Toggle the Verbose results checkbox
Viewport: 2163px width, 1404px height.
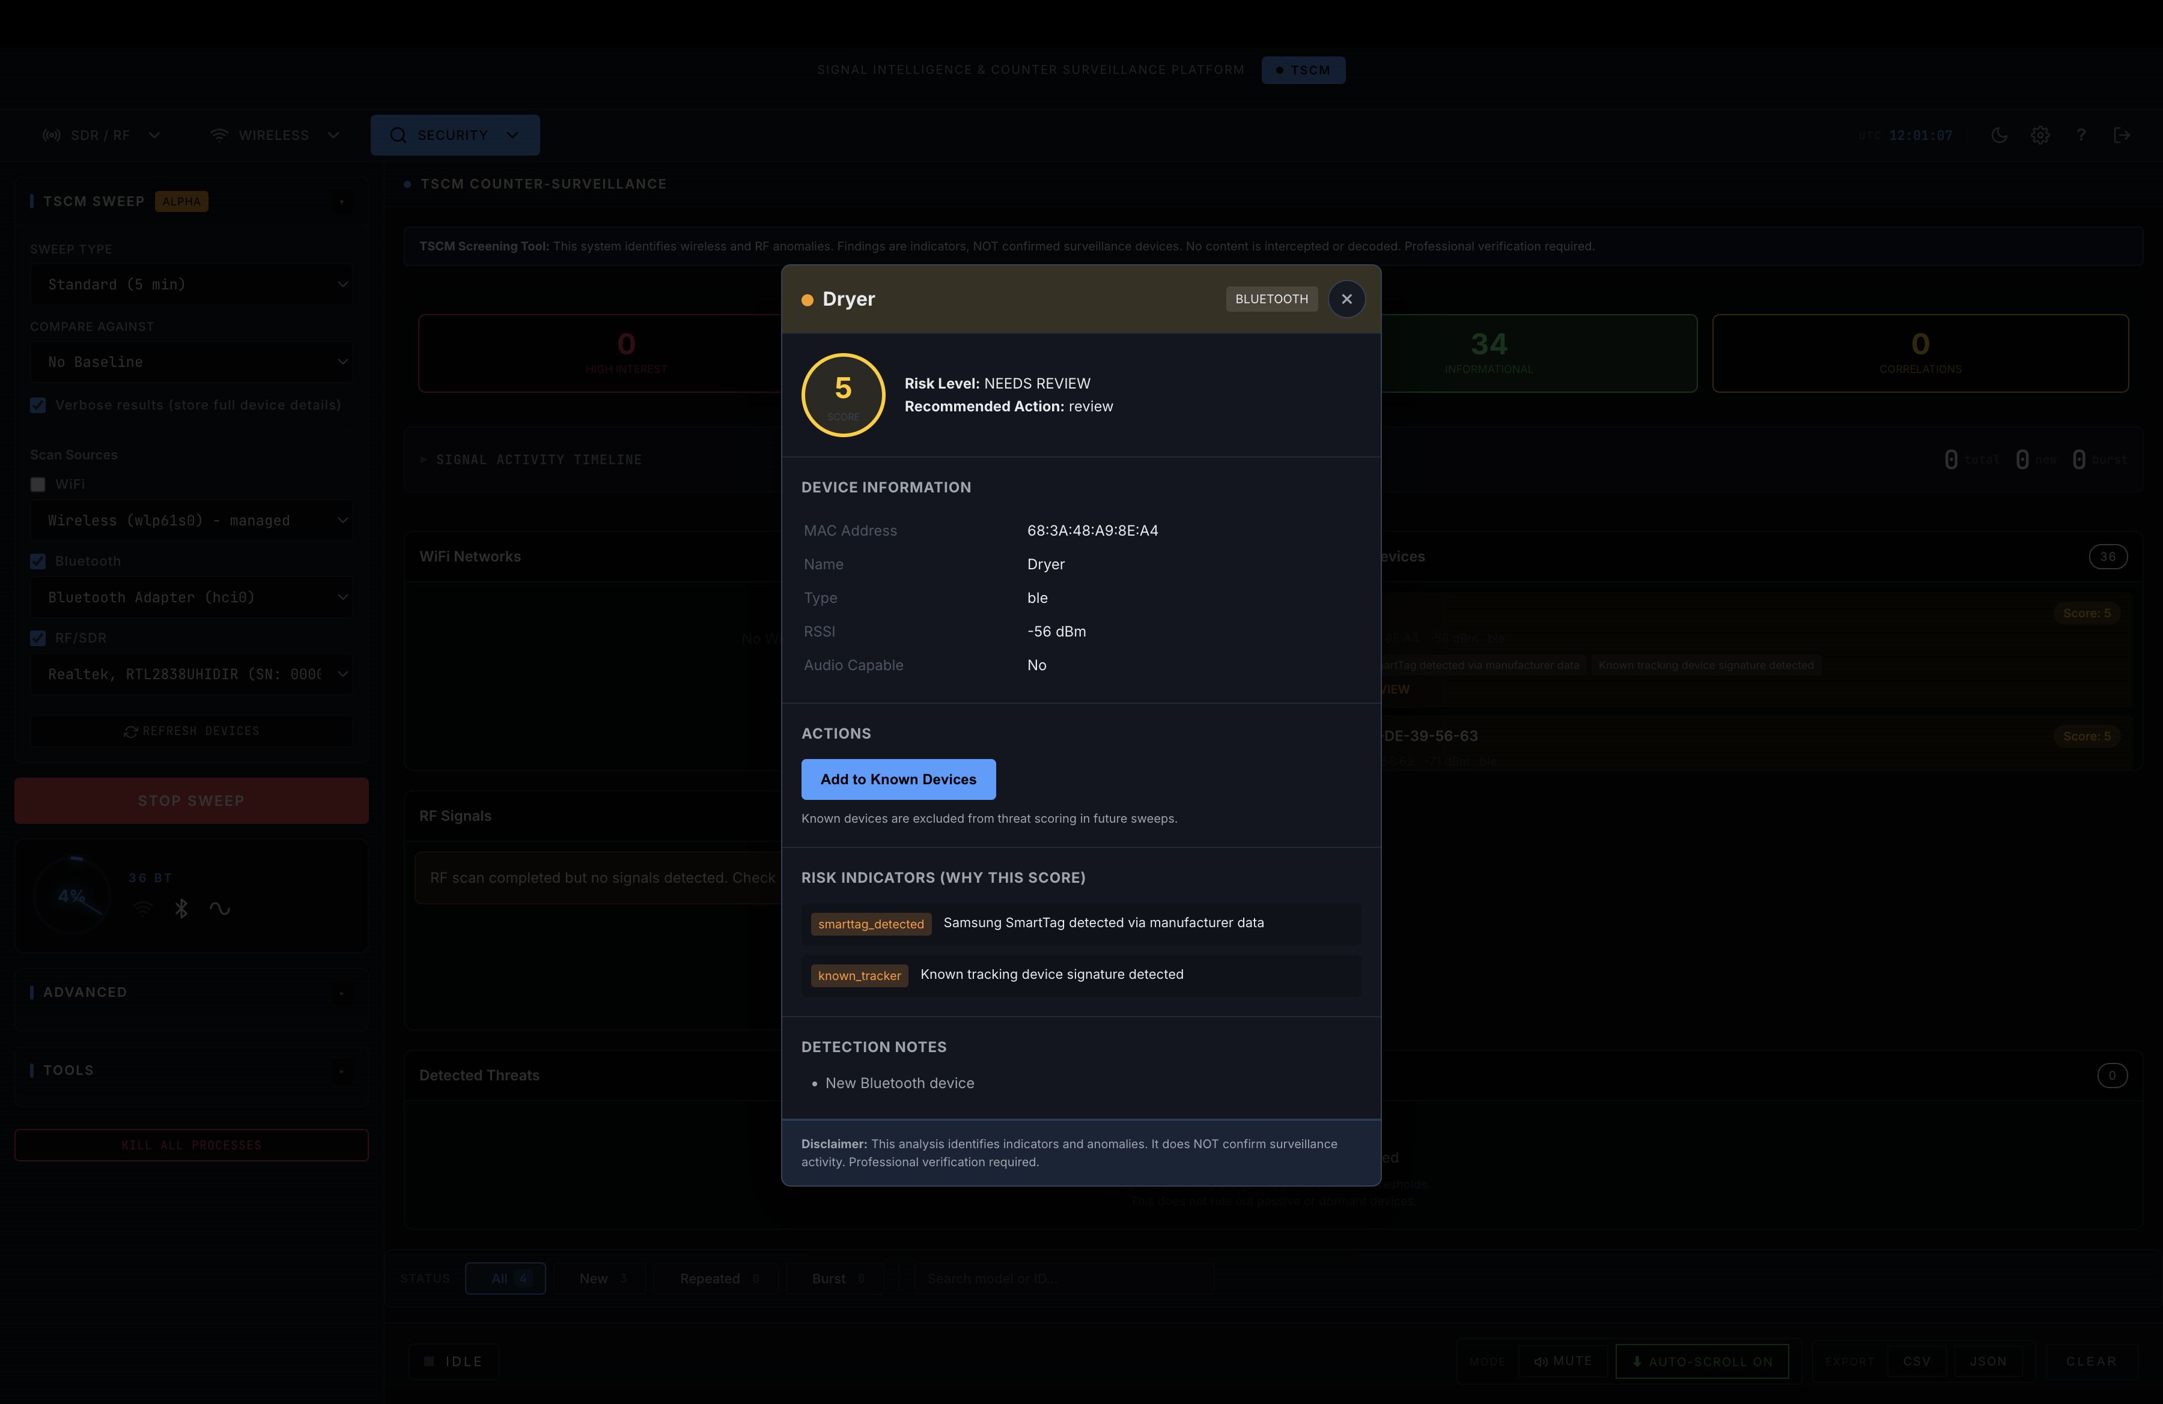(x=38, y=405)
